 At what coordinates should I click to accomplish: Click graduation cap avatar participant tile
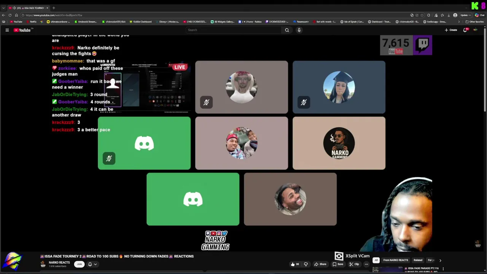339,87
